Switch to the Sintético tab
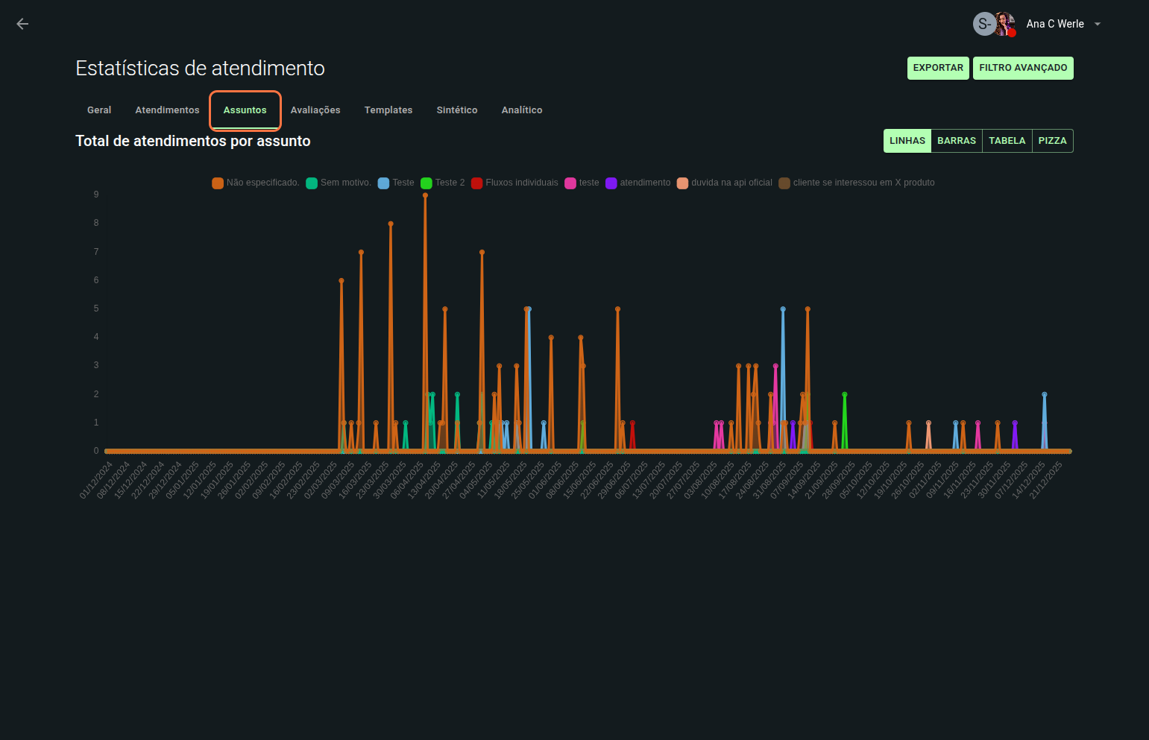Viewport: 1149px width, 740px height. pyautogui.click(x=457, y=110)
